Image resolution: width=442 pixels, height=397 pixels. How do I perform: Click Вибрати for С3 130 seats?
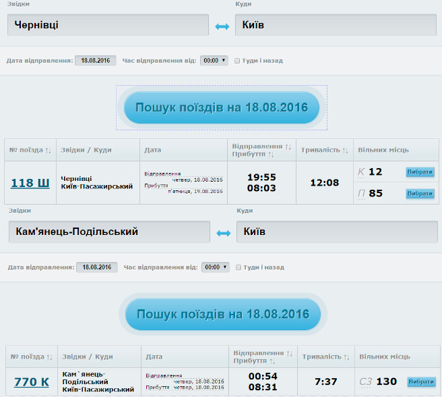tap(421, 381)
